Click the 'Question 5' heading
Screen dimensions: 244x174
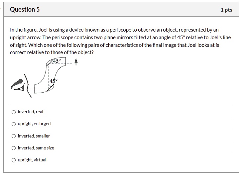[x=25, y=10]
